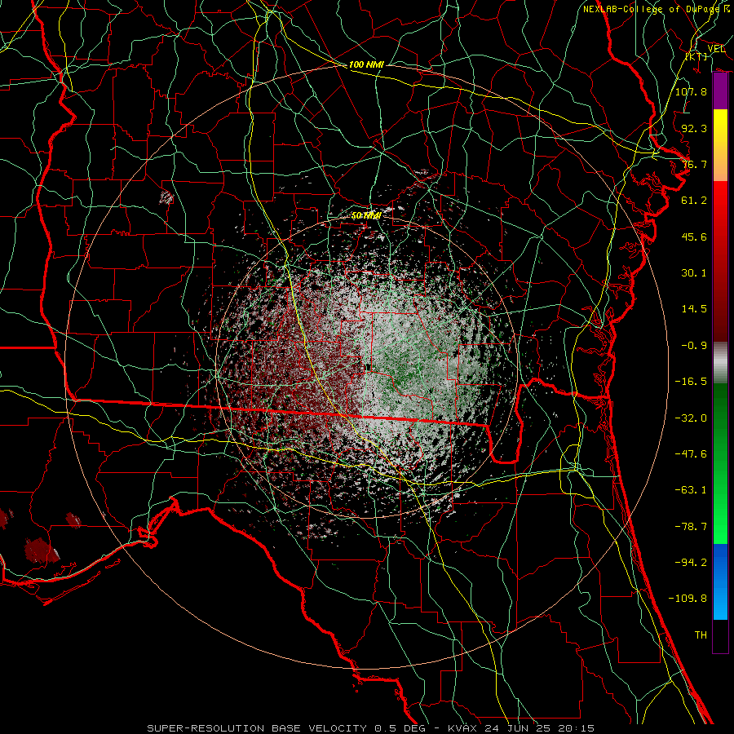Click the blue segment of the color scale
Image resolution: width=734 pixels, height=734 pixels.
[x=720, y=581]
